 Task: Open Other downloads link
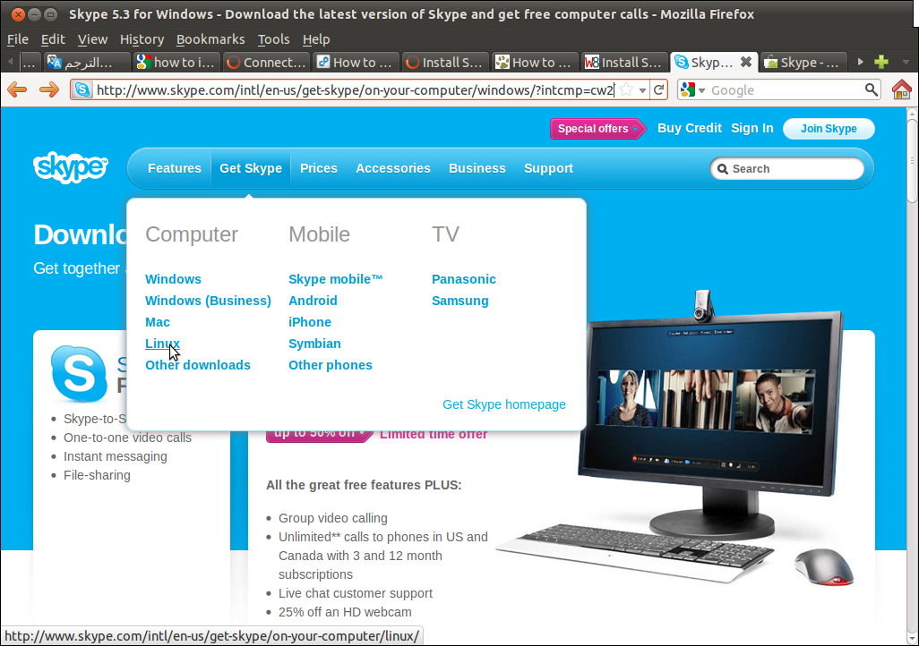[198, 365]
